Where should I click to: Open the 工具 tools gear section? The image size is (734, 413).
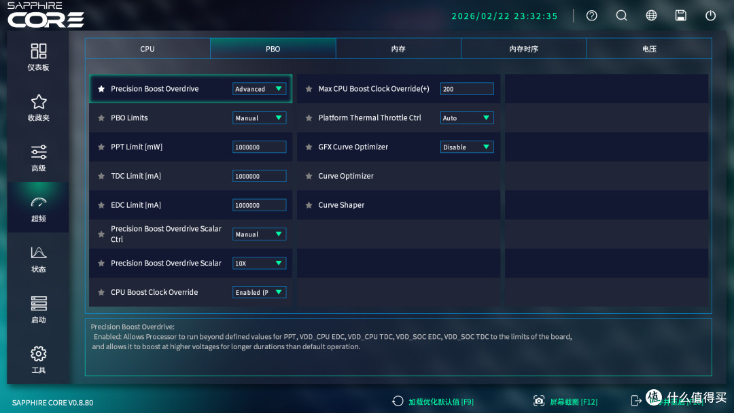[38, 360]
